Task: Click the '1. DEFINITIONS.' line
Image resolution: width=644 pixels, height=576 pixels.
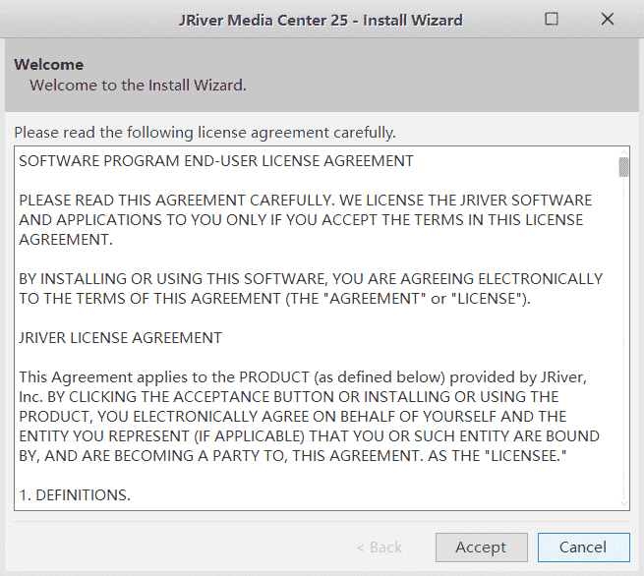Action: (x=75, y=495)
